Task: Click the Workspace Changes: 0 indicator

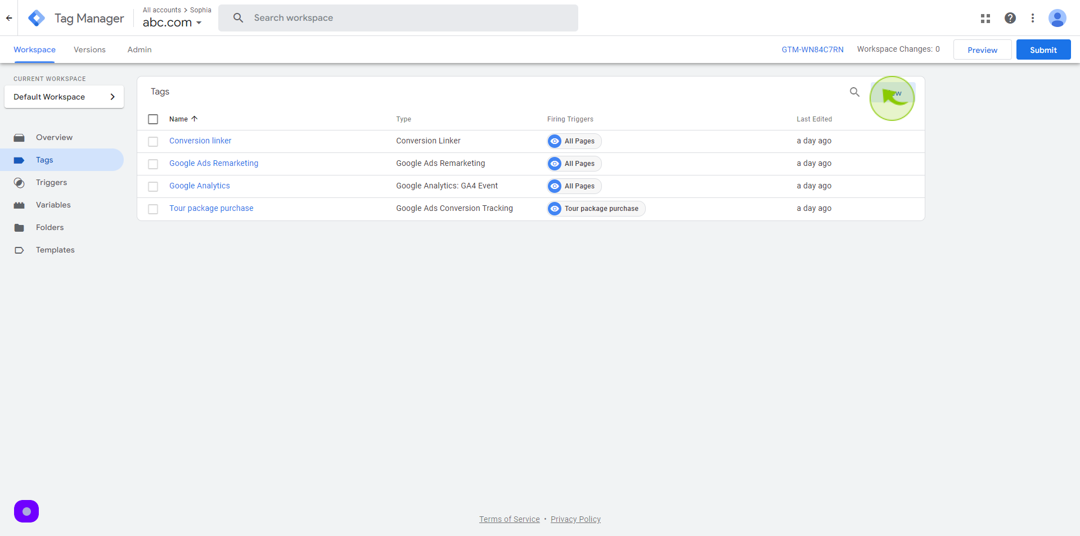Action: [x=898, y=49]
